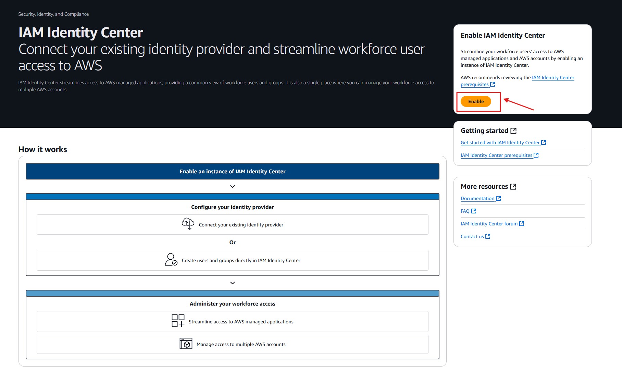Click the multiple AWS accounts box icon
The width and height of the screenshot is (622, 371).
[x=186, y=344]
